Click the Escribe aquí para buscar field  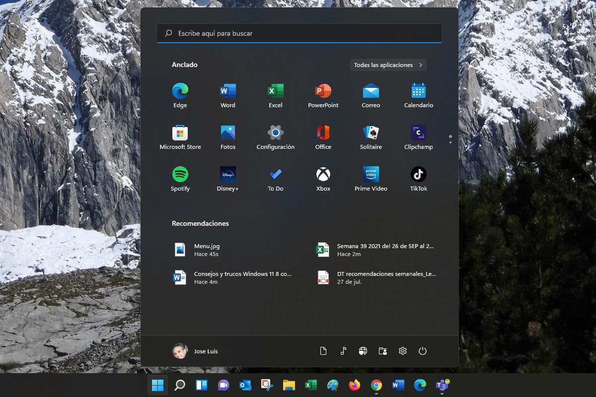click(299, 33)
